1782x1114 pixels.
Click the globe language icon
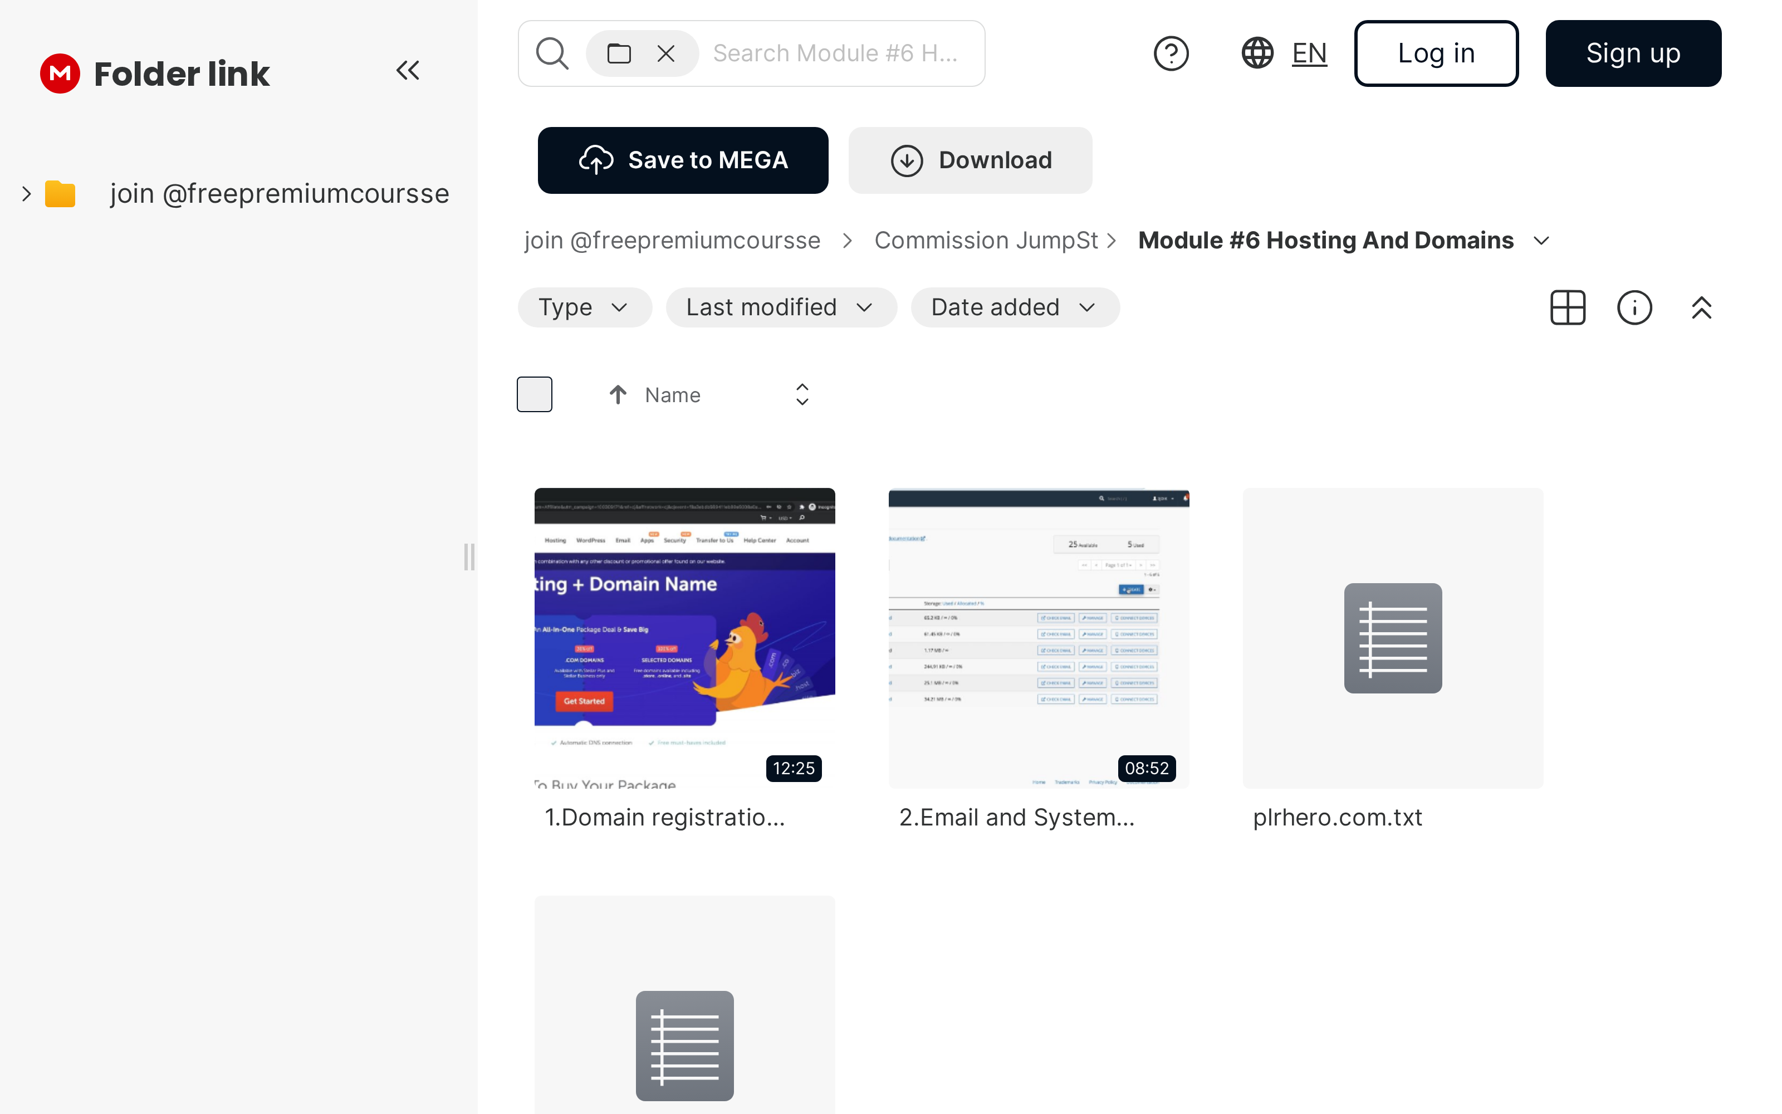[x=1258, y=53]
